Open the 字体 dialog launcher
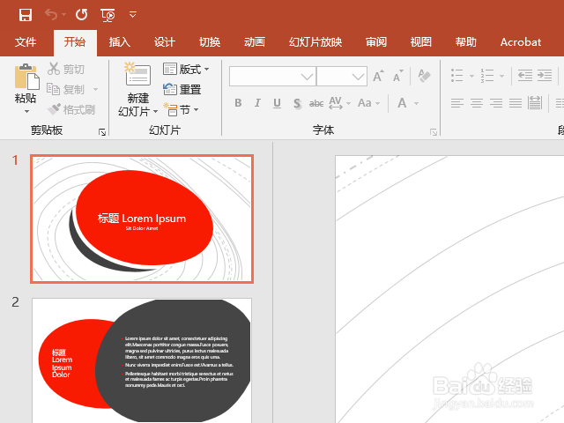This screenshot has height=423, width=564. coord(434,132)
